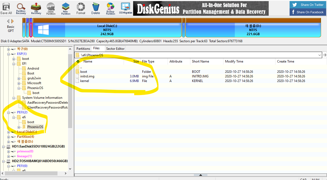Select the kernel file row

pos(201,81)
